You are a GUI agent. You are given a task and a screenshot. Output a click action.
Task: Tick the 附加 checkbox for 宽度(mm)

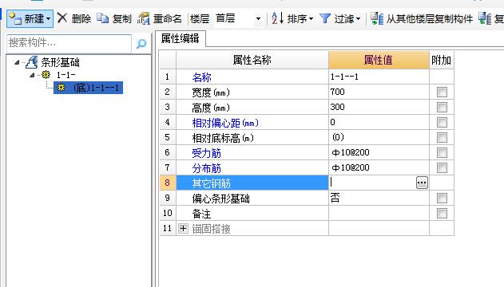coord(442,92)
